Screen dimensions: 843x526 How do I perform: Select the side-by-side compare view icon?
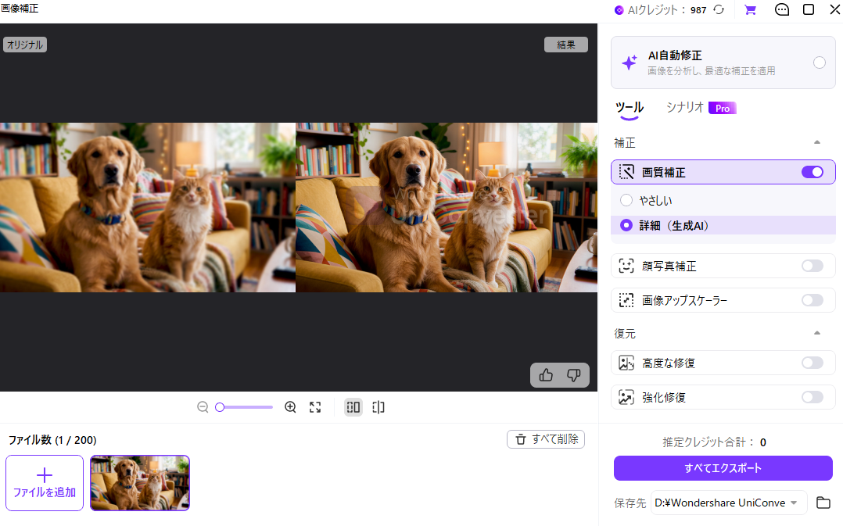[353, 407]
